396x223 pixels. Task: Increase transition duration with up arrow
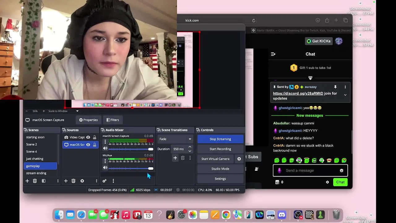point(190,147)
